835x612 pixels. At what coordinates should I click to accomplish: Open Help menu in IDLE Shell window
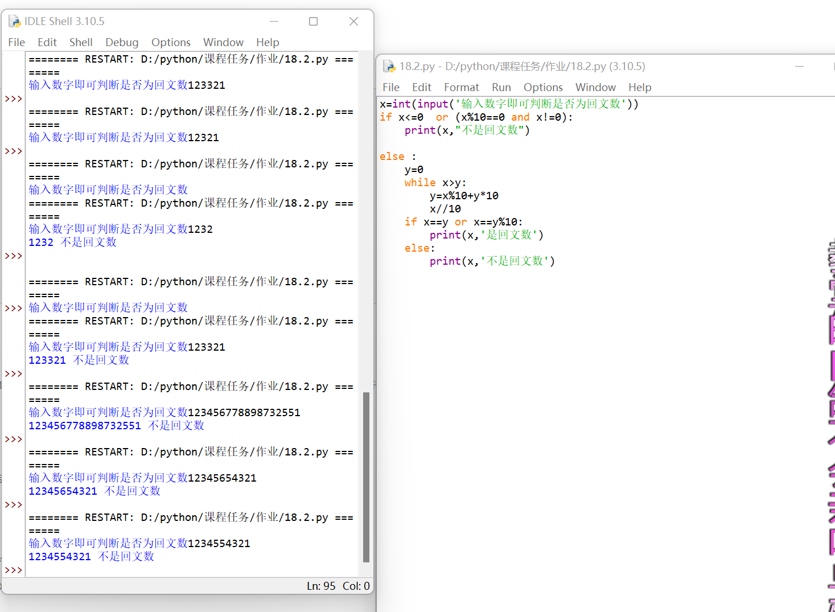click(x=268, y=42)
